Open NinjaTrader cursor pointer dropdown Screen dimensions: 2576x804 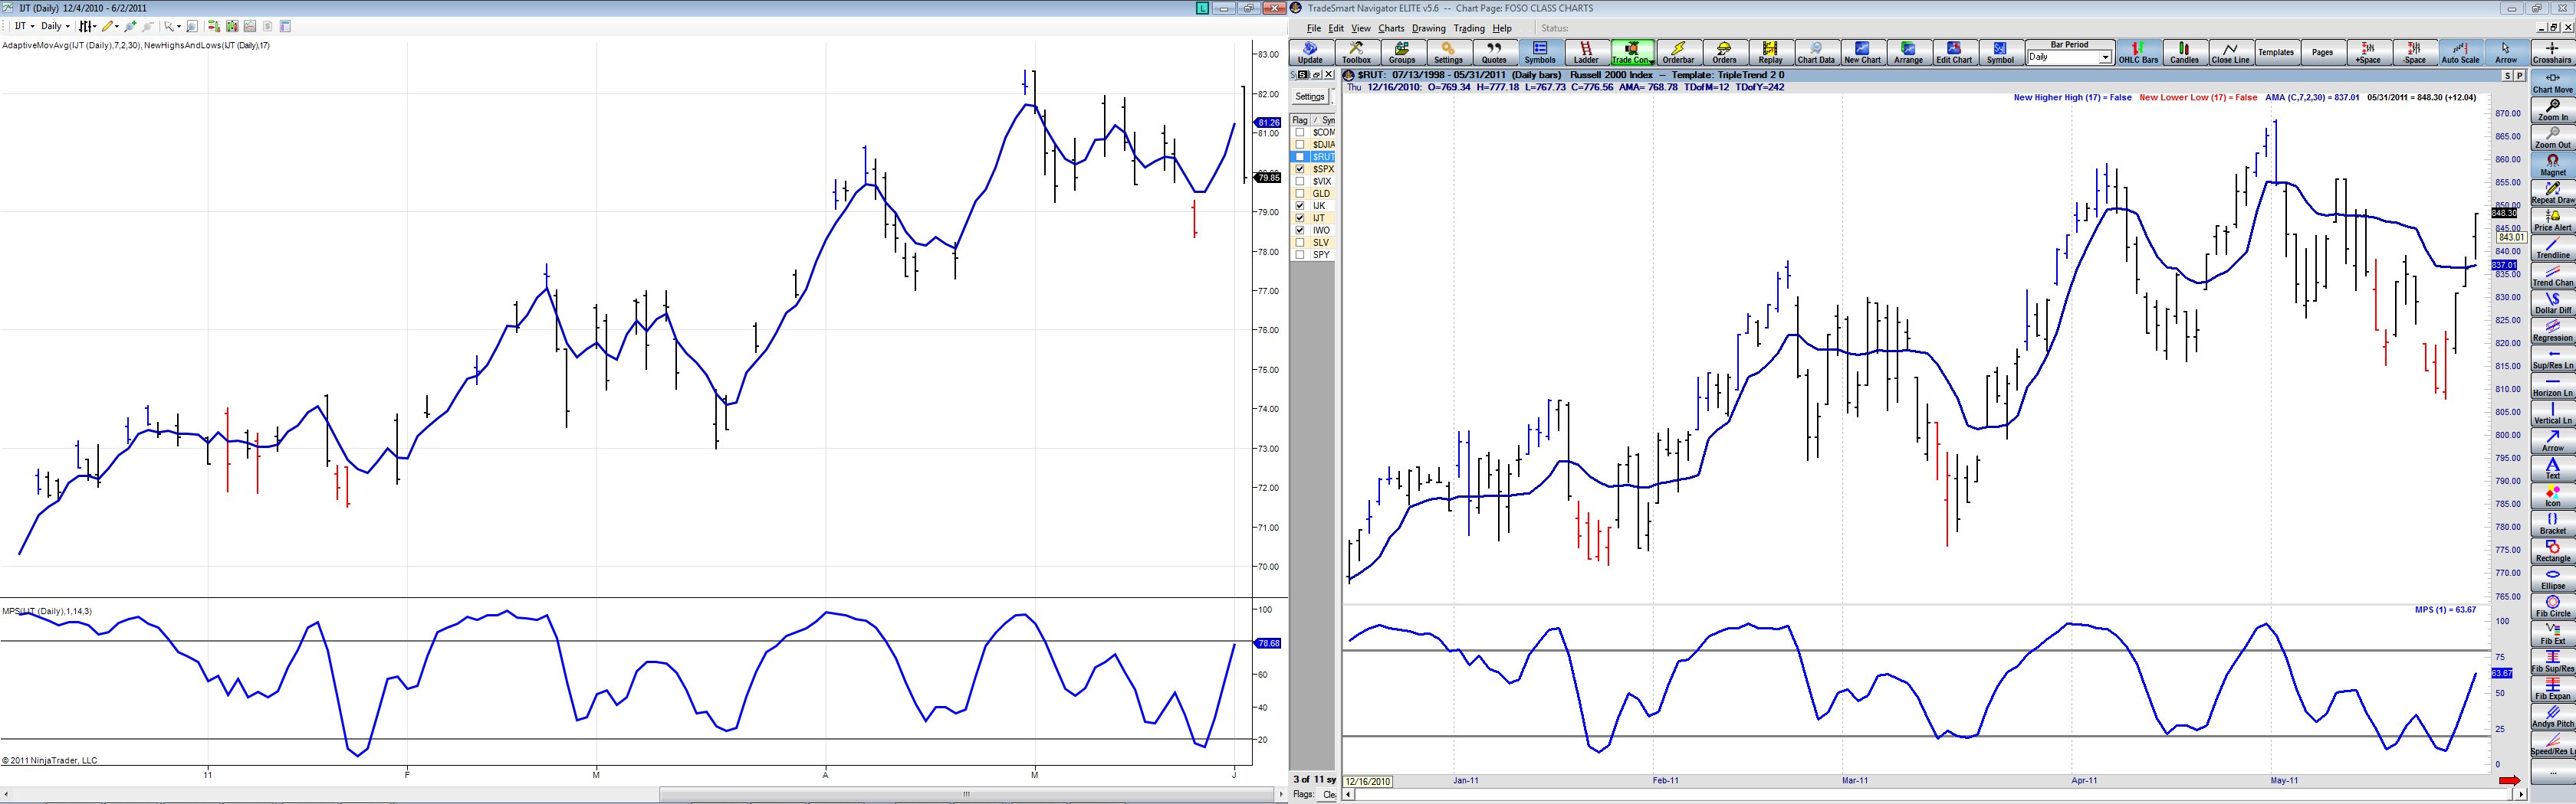point(173,26)
